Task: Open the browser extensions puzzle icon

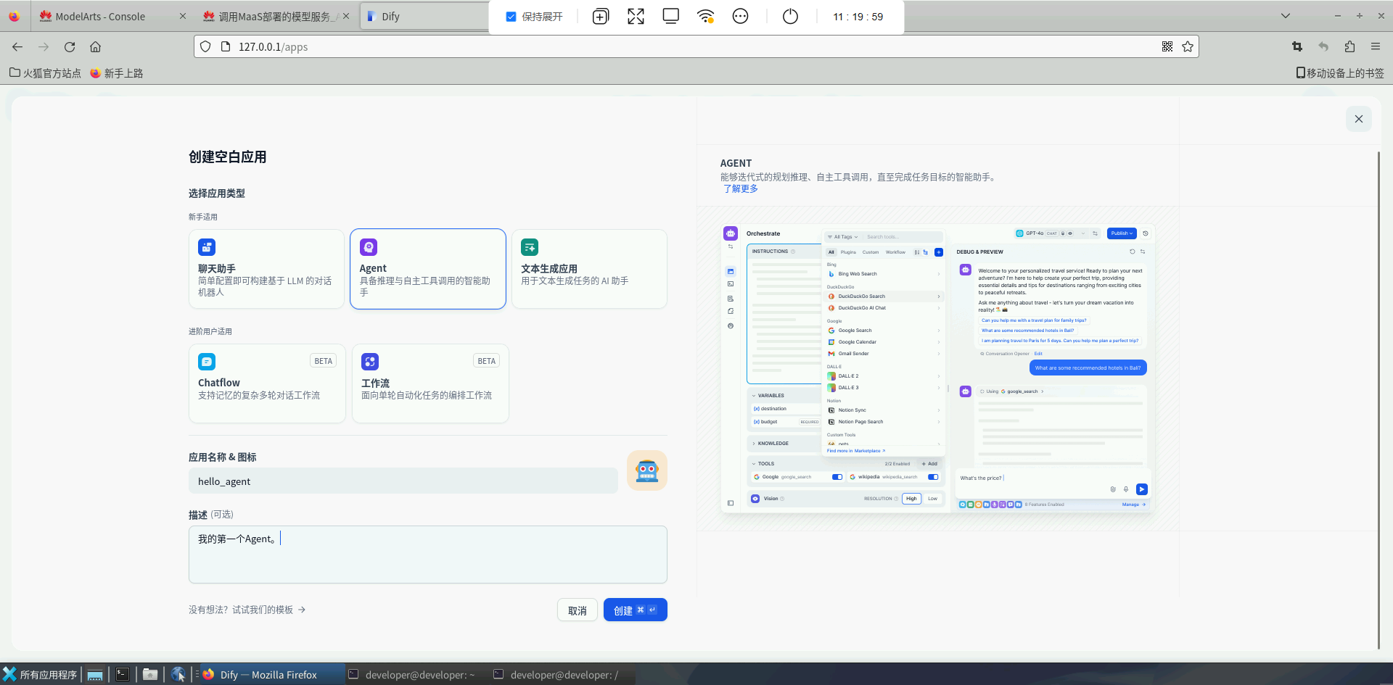Action: 1349,46
